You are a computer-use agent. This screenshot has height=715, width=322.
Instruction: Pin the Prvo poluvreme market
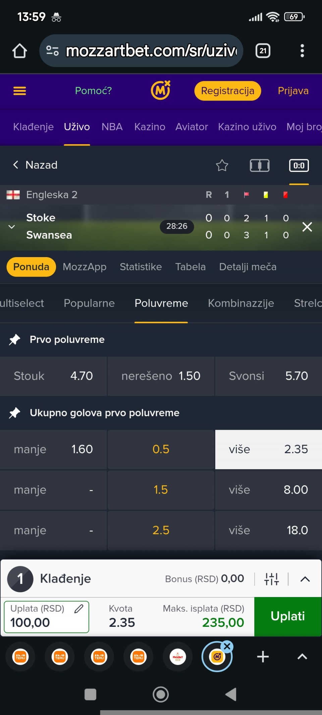coord(14,340)
